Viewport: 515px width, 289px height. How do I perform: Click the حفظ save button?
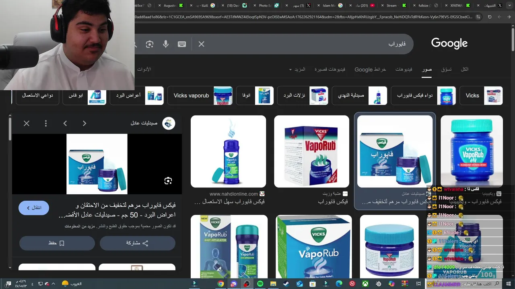pos(57,243)
